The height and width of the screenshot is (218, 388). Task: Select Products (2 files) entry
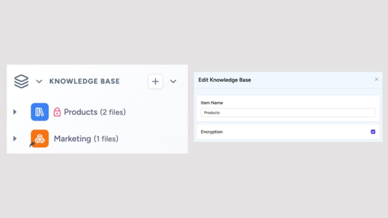point(95,112)
